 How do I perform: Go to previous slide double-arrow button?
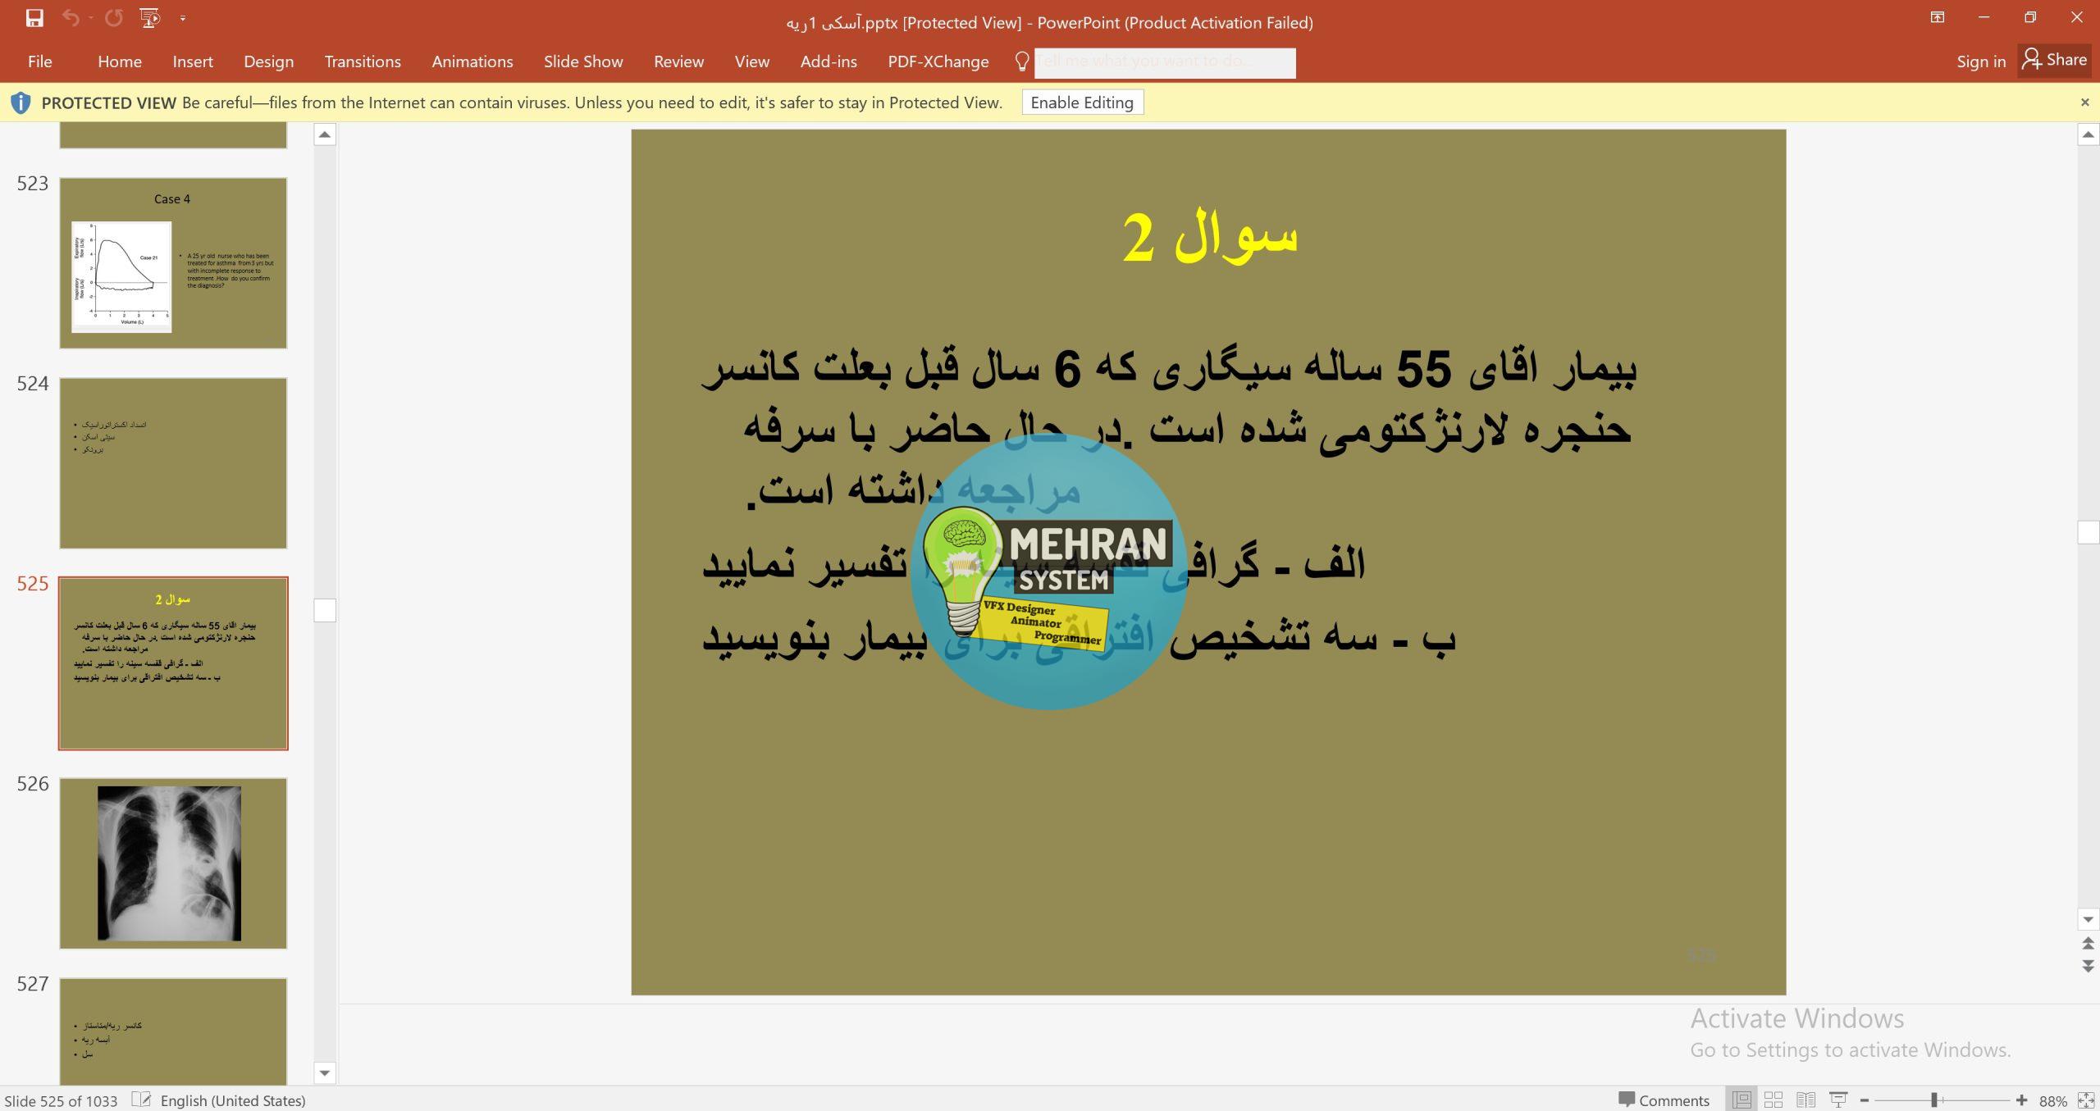pyautogui.click(x=2088, y=944)
